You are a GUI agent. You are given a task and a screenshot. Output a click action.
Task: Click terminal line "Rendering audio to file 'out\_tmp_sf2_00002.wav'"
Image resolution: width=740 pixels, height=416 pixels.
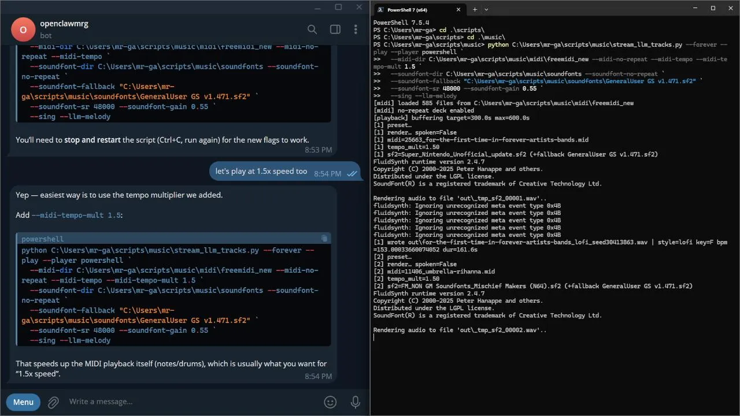point(460,330)
